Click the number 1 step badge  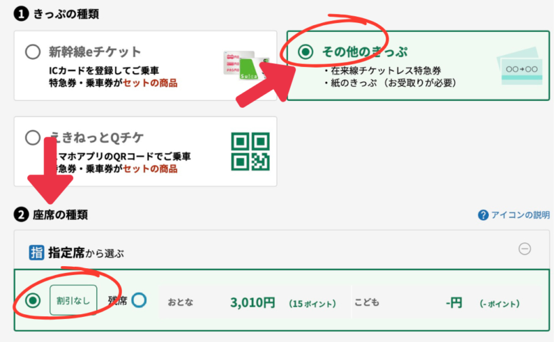click(21, 14)
